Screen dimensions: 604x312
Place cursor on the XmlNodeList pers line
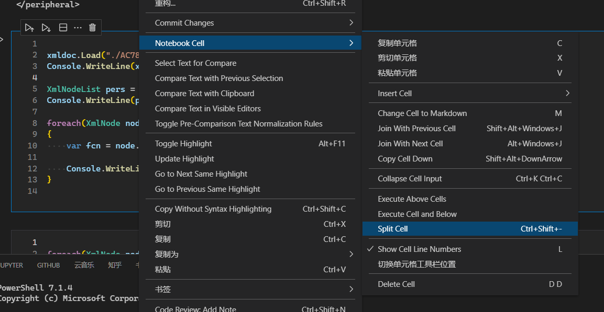pyautogui.click(x=91, y=89)
